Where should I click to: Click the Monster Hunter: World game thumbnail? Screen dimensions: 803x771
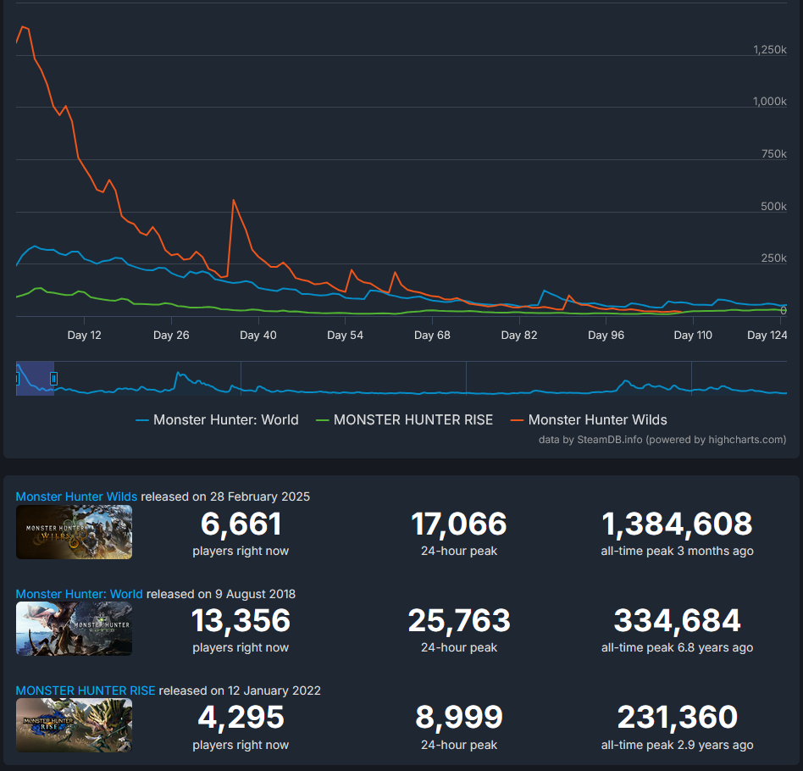75,629
